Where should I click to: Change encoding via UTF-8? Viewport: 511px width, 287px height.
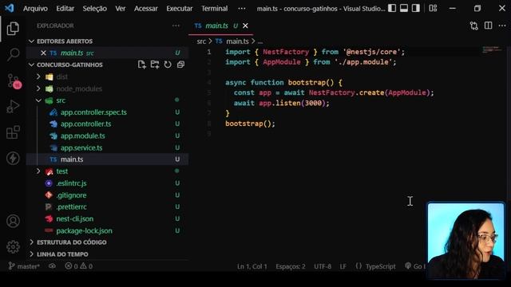coord(323,266)
